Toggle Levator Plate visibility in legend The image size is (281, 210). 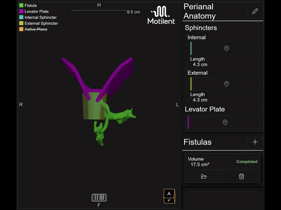tap(36, 12)
